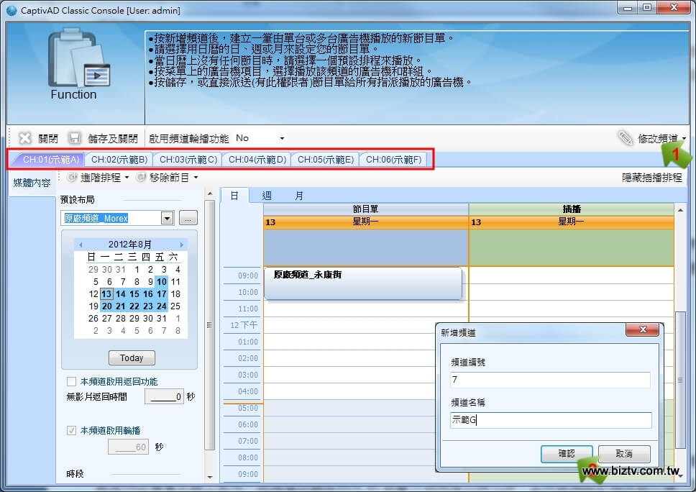Open the 修改頻道 dropdown arrow
696x492 pixels.
coord(684,138)
